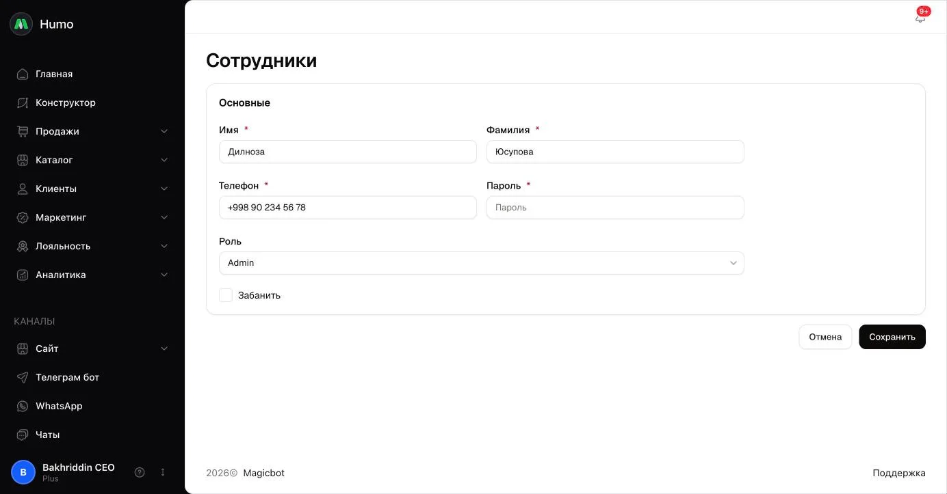Select the WhatsApp channel label

pyautogui.click(x=59, y=406)
